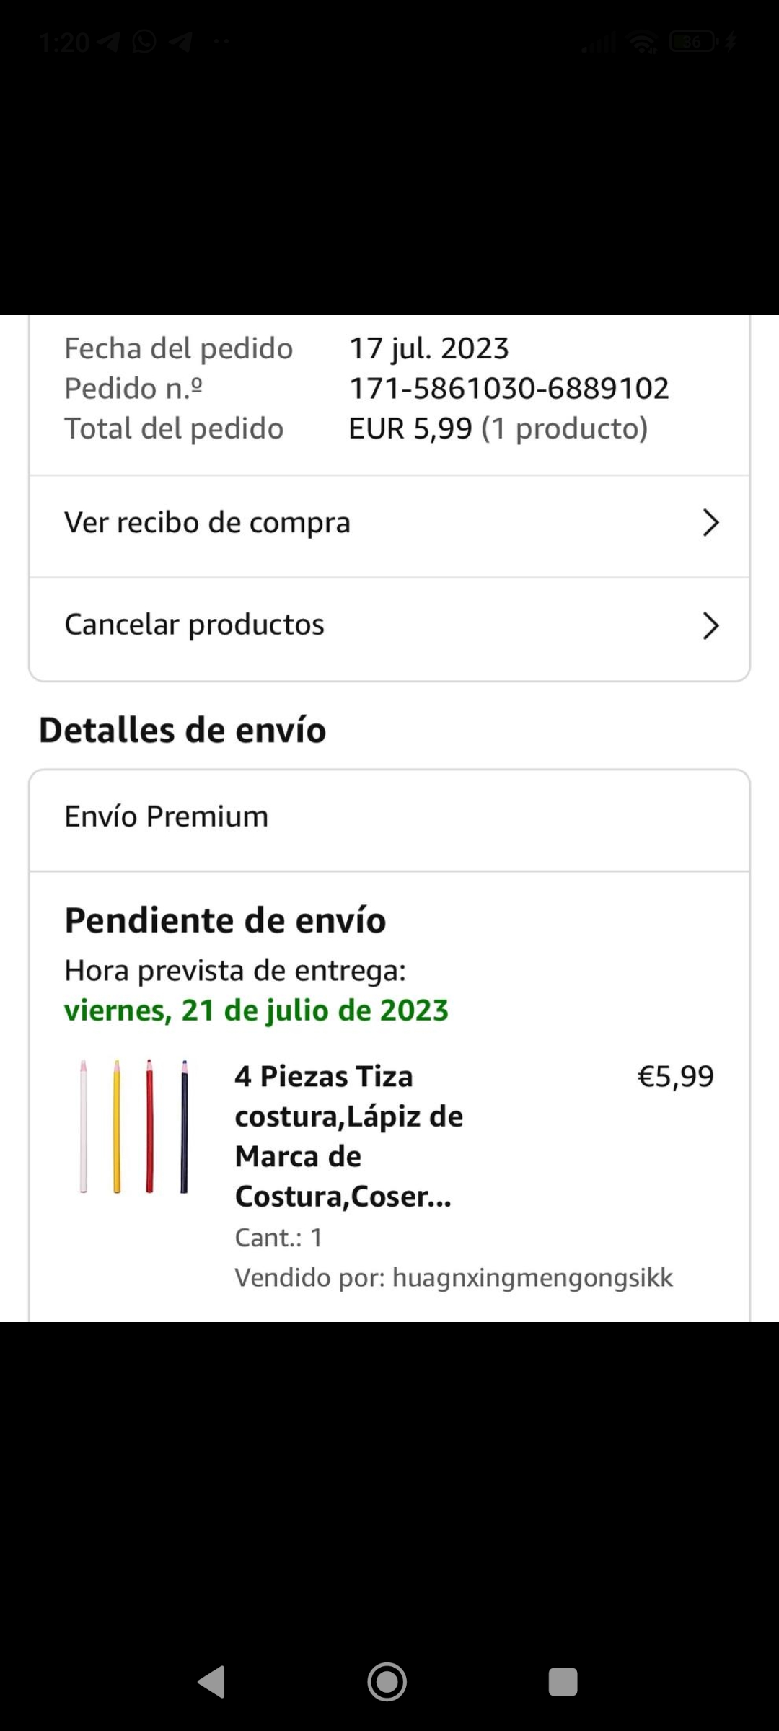
Task: Select the Cancelar productos option
Action: point(195,625)
